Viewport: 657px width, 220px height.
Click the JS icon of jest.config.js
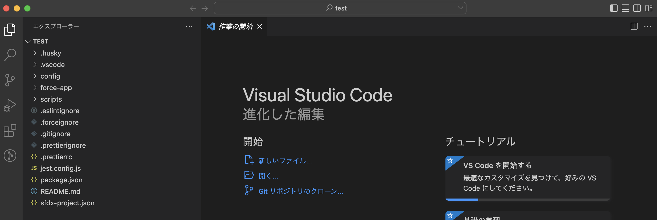pos(34,168)
